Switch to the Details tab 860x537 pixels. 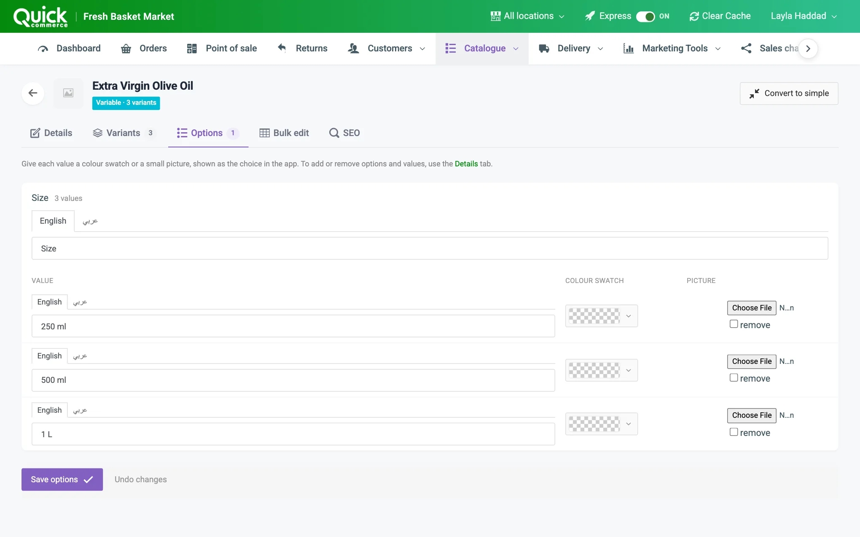tap(51, 133)
